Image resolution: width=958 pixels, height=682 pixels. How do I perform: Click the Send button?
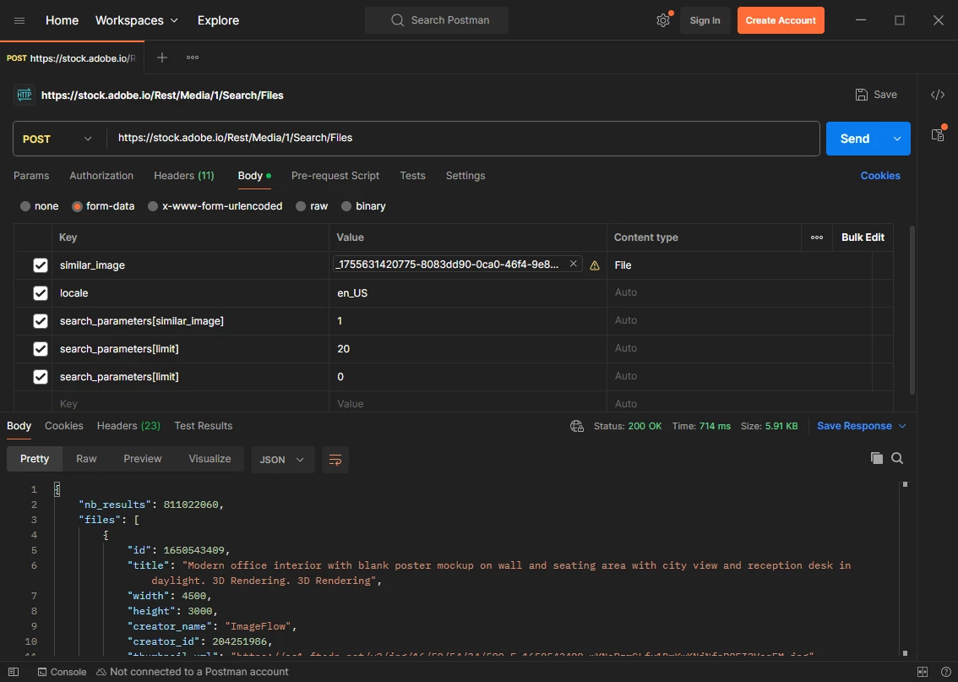tap(855, 139)
